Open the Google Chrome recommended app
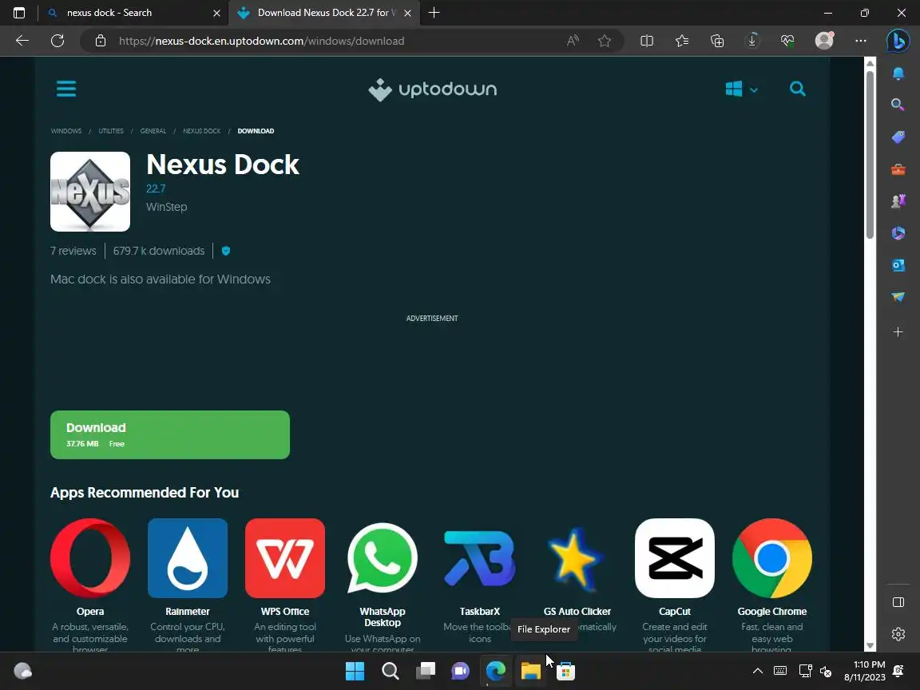This screenshot has width=920, height=690. click(x=772, y=558)
